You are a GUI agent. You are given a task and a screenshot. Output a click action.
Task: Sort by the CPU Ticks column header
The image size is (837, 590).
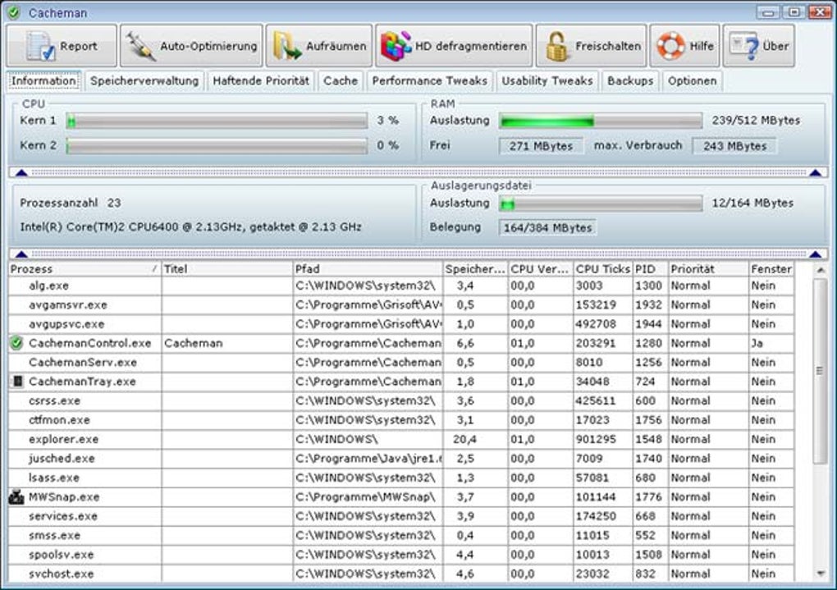[x=601, y=269]
